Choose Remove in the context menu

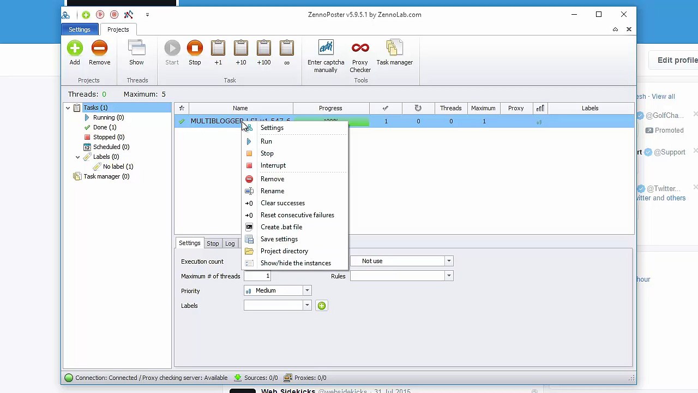[x=294, y=179]
